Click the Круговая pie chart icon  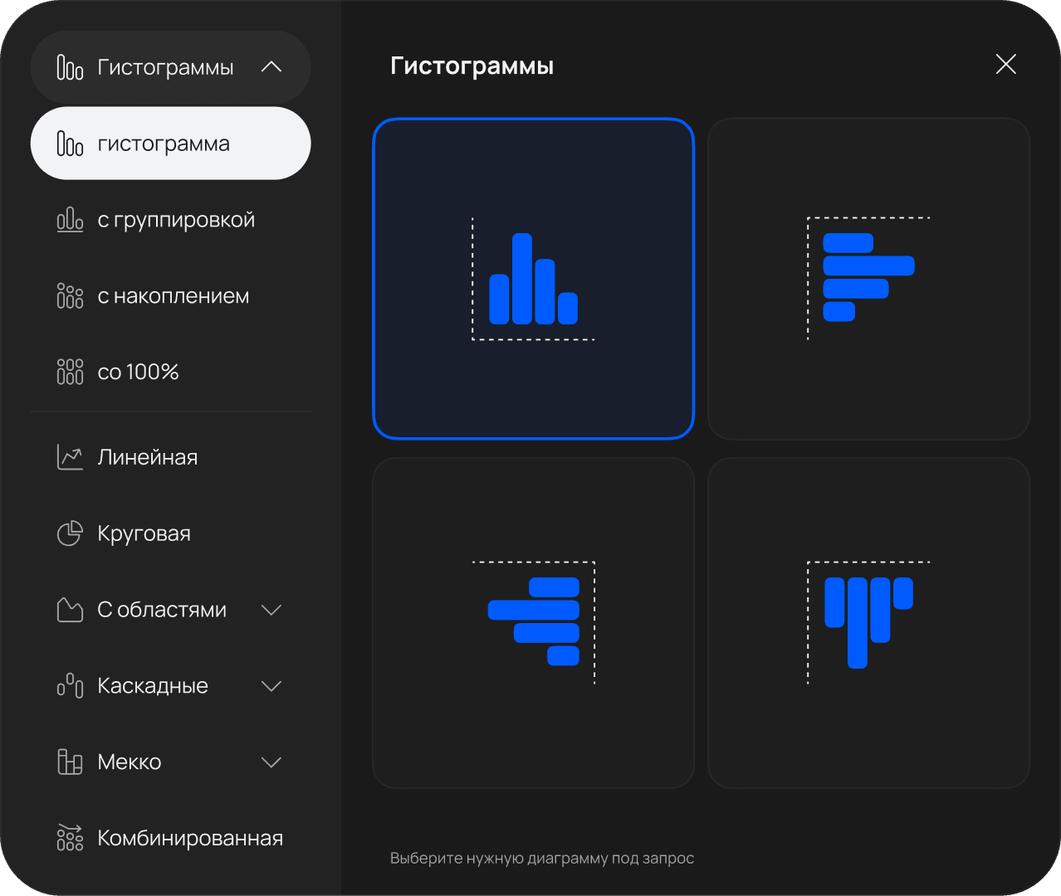(70, 533)
